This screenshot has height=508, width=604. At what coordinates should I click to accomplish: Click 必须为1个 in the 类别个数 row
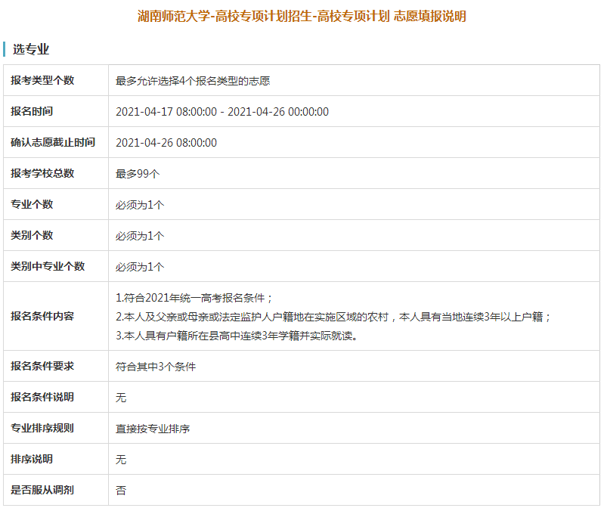click(140, 236)
